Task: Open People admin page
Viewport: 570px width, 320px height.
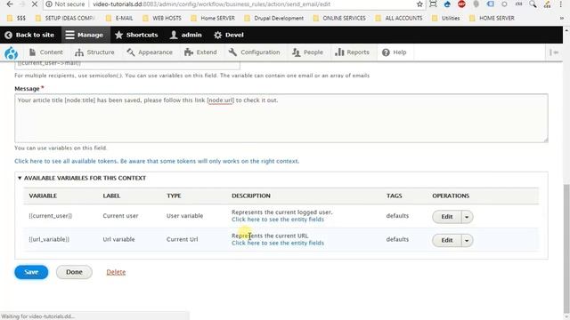Action: 307,52
